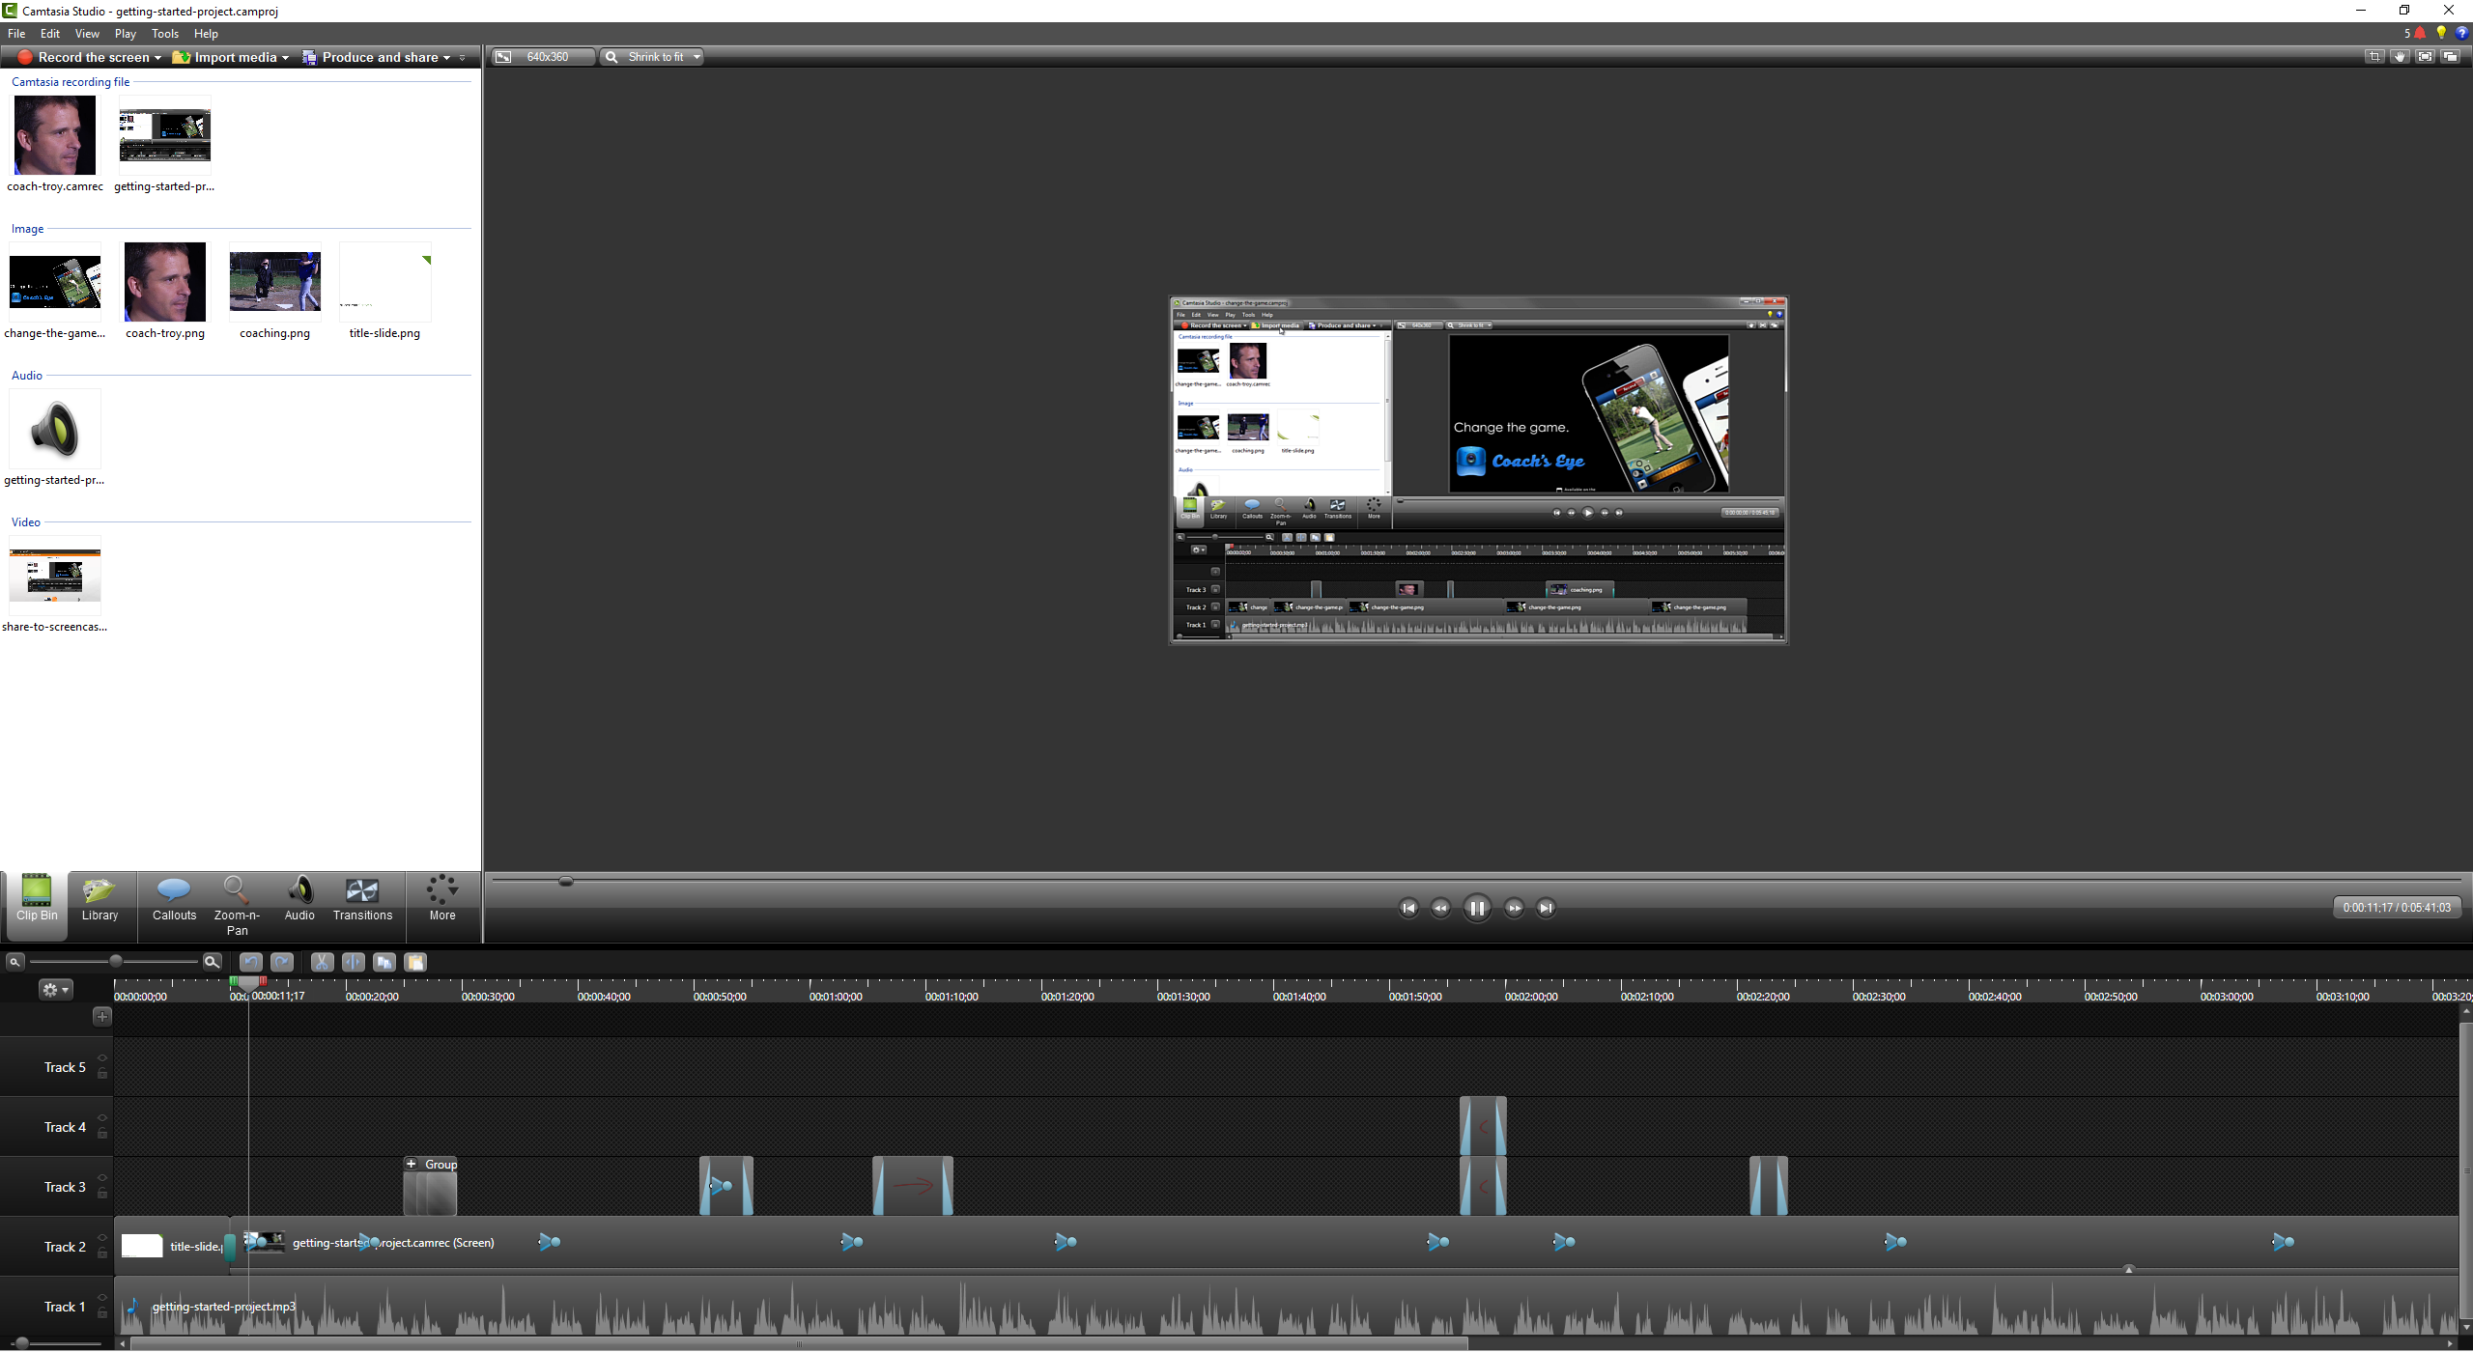
Task: Pause playback with the pause button
Action: point(1476,908)
